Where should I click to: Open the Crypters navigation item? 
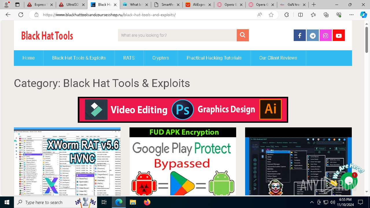[161, 58]
